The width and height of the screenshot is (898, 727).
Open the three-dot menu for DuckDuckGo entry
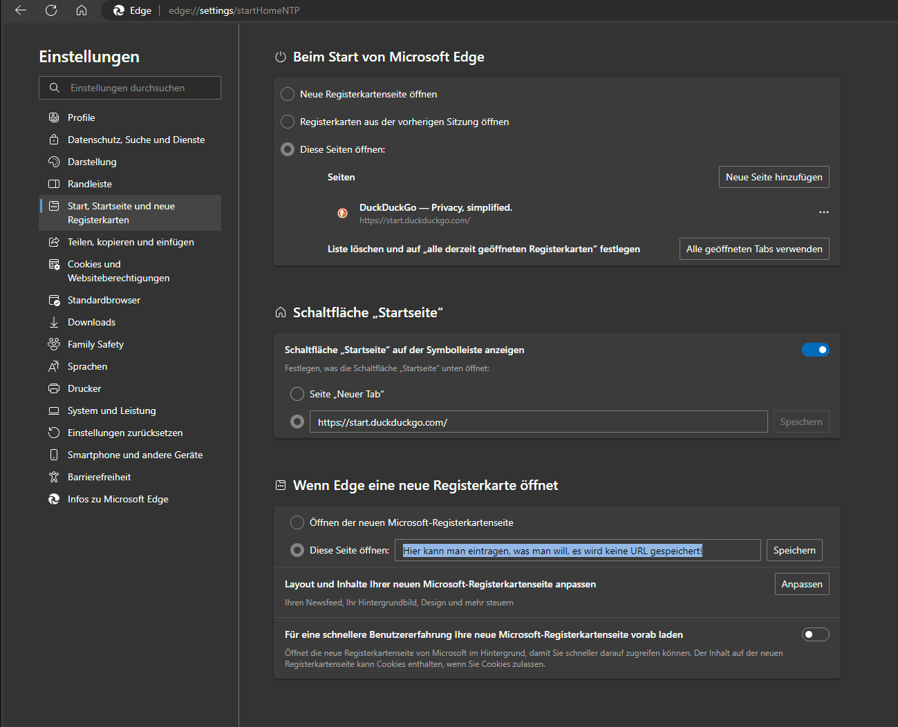(x=823, y=212)
